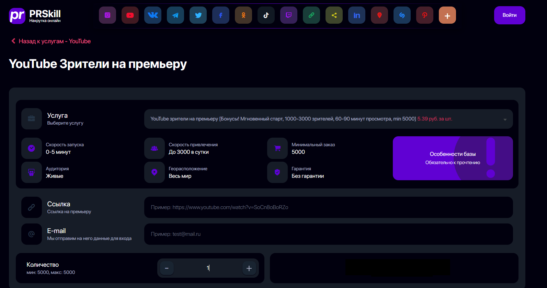Select the VK services icon
The height and width of the screenshot is (288, 547).
[x=153, y=15]
